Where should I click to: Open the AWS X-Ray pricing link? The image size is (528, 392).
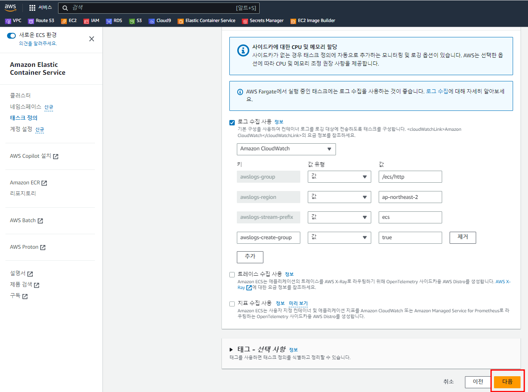coord(504,282)
